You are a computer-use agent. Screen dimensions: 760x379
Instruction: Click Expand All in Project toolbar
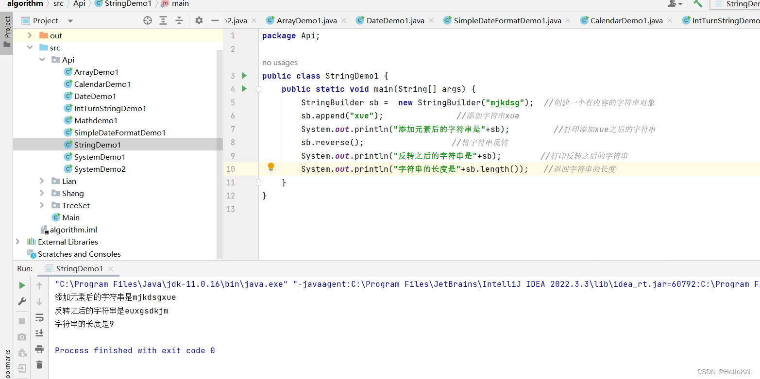point(163,20)
